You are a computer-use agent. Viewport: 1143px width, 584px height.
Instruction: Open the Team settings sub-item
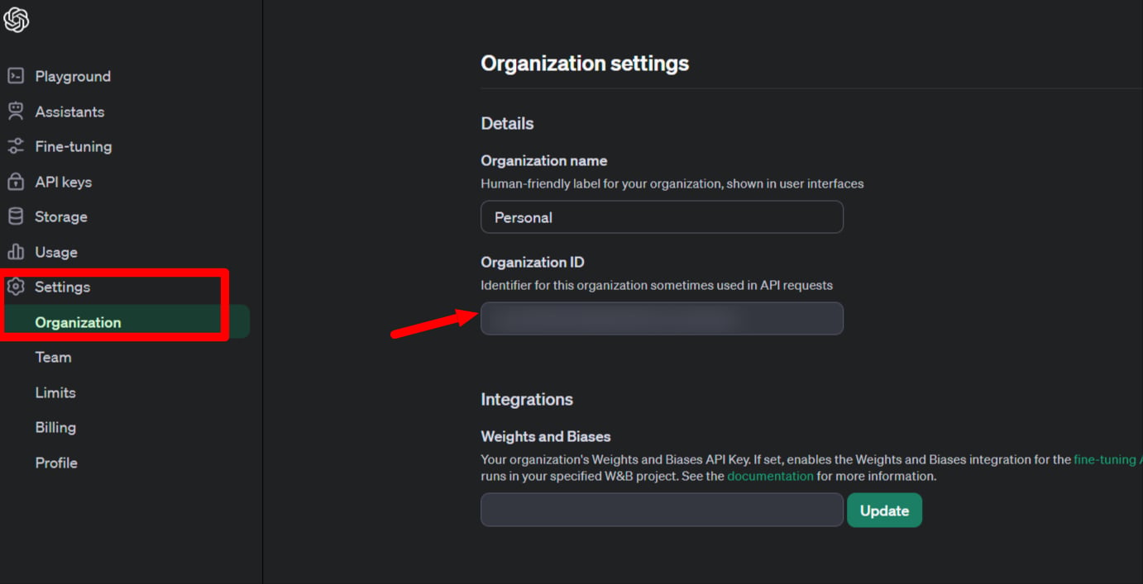pyautogui.click(x=53, y=357)
